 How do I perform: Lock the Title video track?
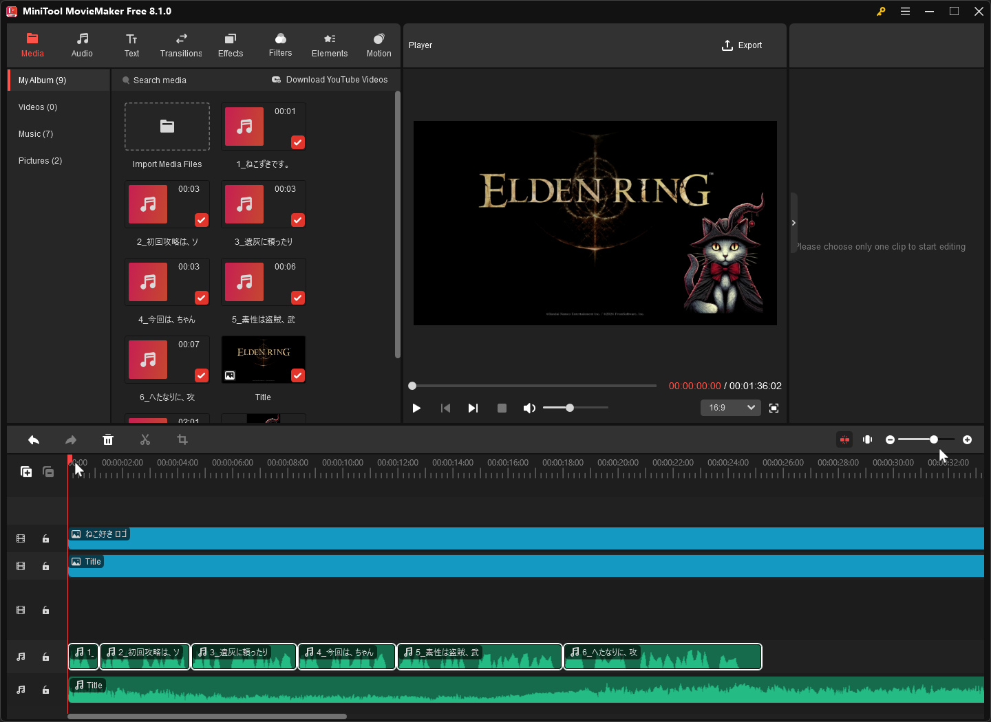point(45,567)
